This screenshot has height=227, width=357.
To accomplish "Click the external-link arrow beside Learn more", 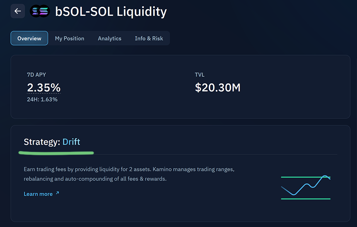I will coord(58,193).
